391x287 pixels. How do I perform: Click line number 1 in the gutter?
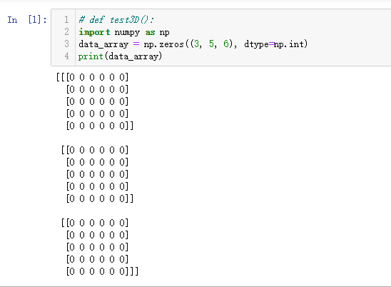click(x=66, y=19)
